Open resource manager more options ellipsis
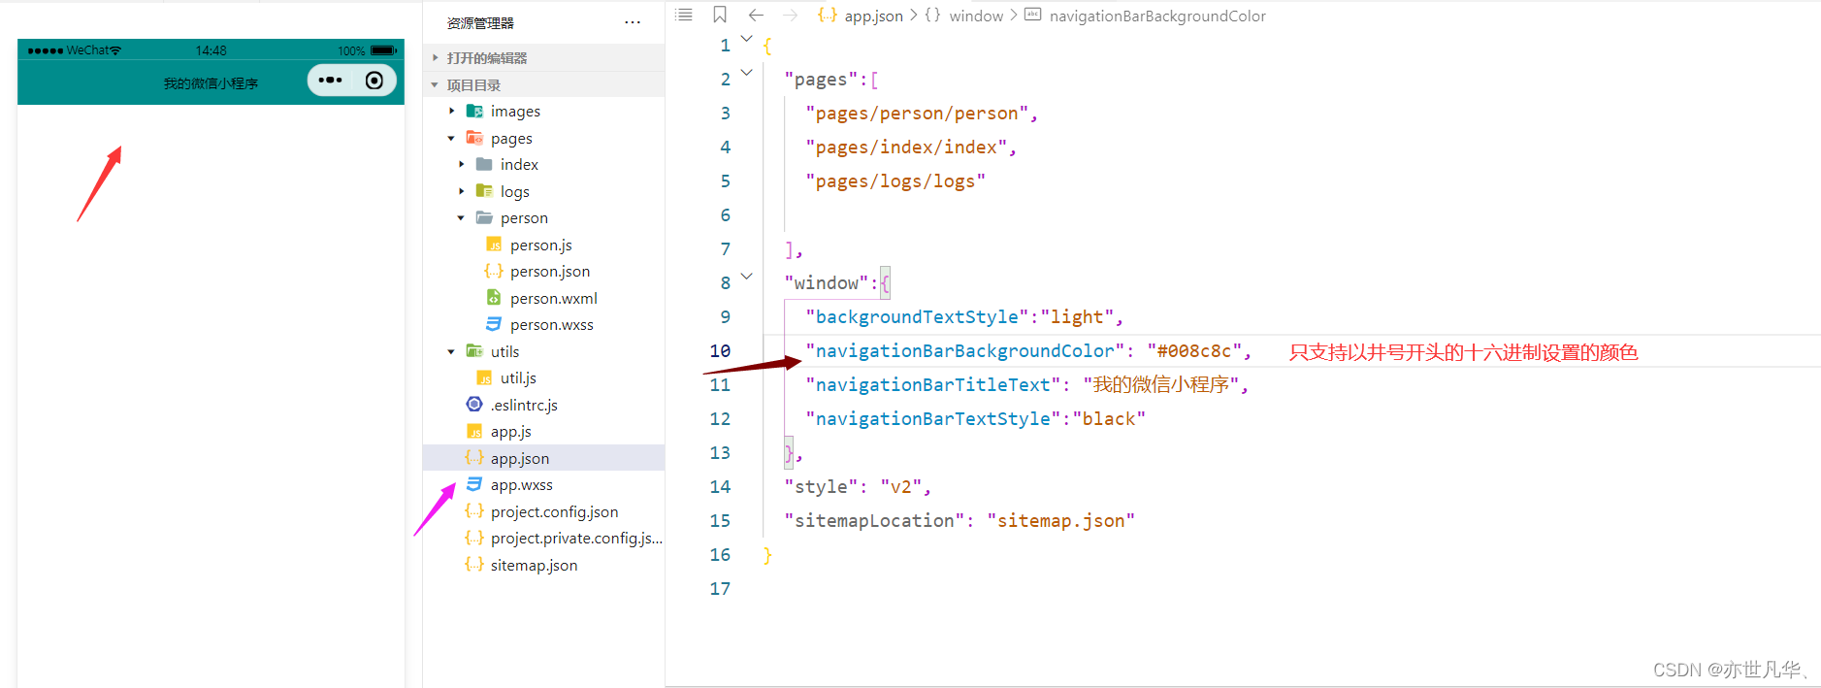 633,22
